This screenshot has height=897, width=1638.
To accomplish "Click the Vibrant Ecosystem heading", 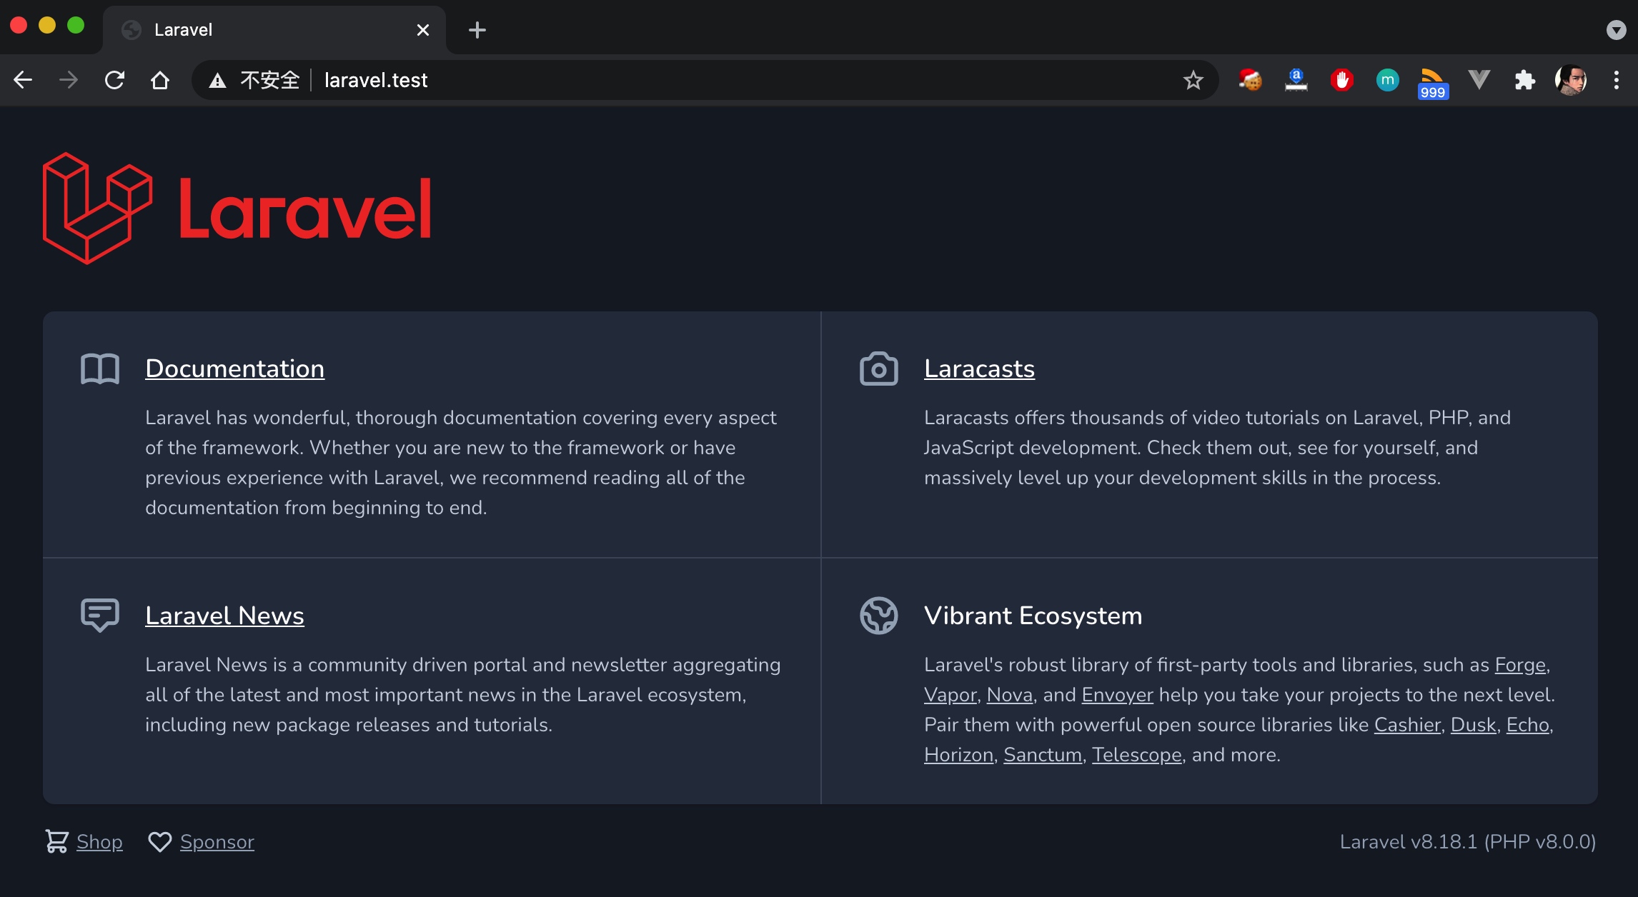I will coord(1033,616).
